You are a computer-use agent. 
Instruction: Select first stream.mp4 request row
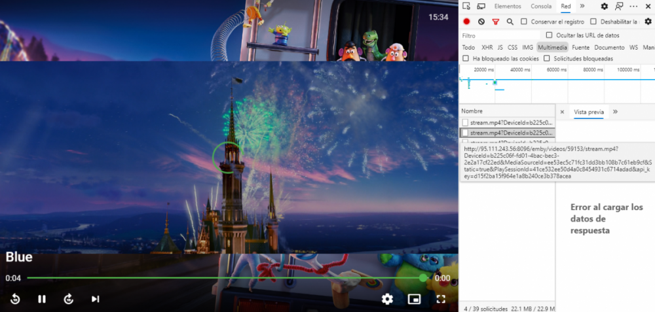pos(507,122)
